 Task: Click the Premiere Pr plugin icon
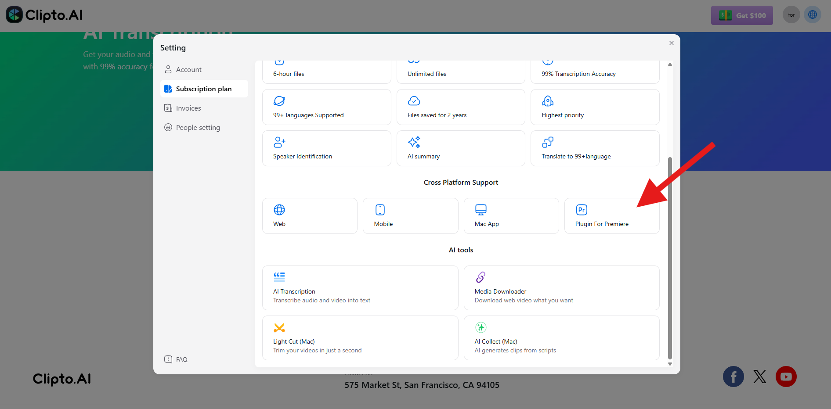pos(582,210)
